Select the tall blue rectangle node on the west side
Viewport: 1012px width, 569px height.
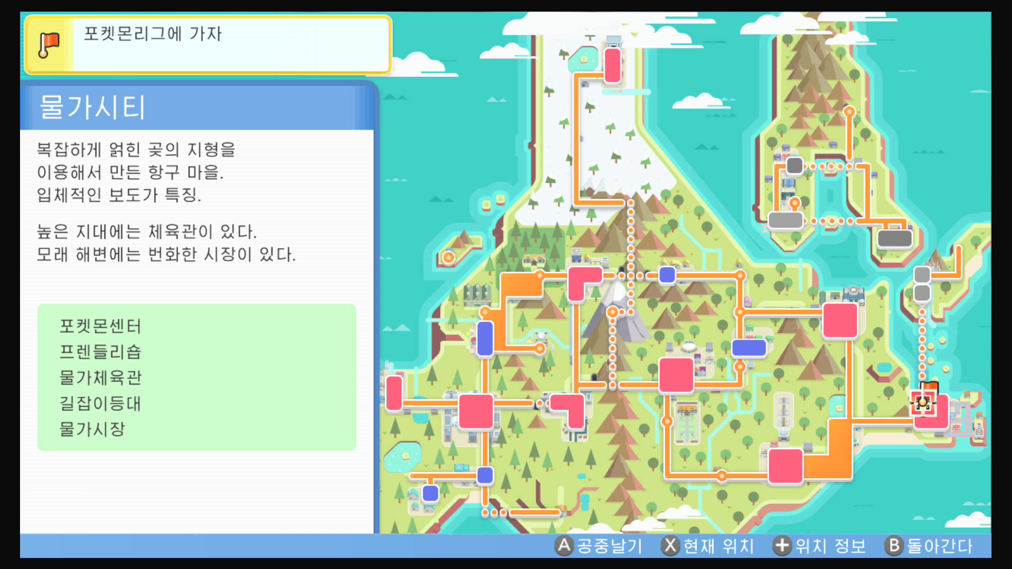(x=485, y=338)
